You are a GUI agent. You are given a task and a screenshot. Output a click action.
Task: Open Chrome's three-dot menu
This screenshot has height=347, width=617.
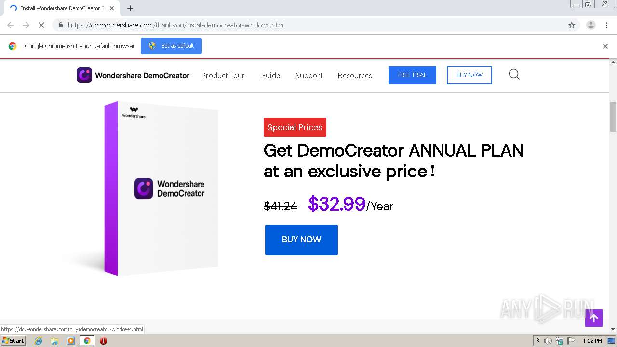point(607,25)
